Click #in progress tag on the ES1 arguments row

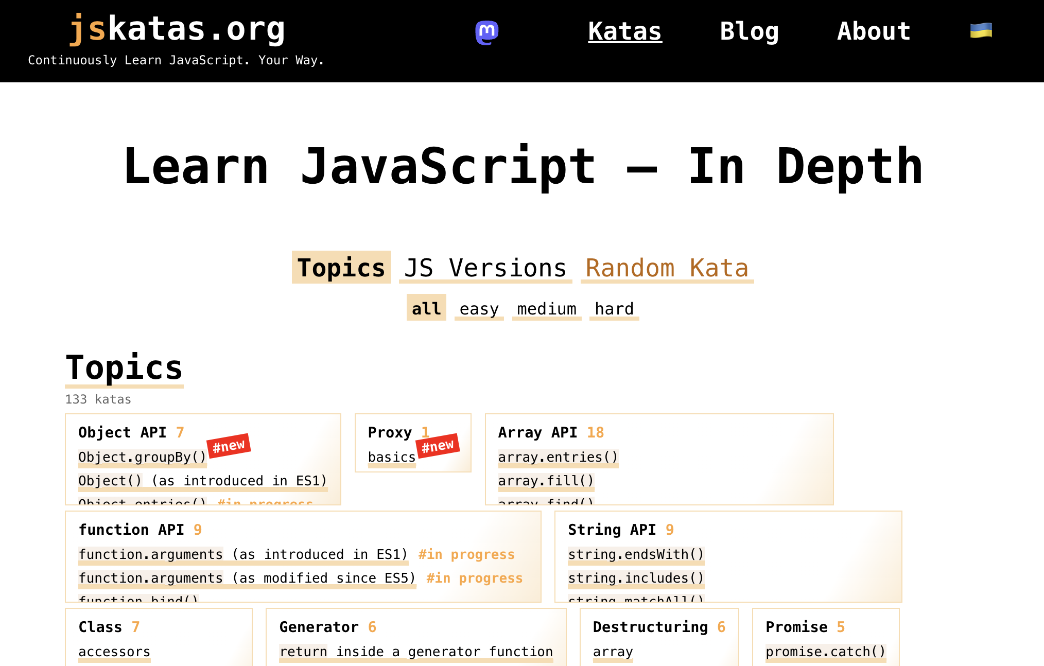click(x=466, y=554)
